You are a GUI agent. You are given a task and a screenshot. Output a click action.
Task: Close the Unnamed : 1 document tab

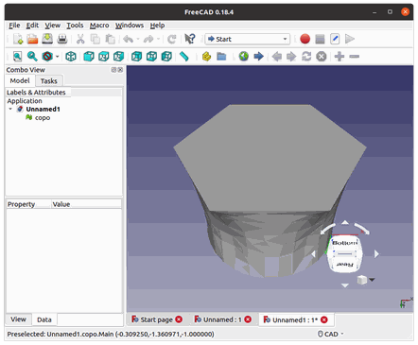click(x=248, y=319)
